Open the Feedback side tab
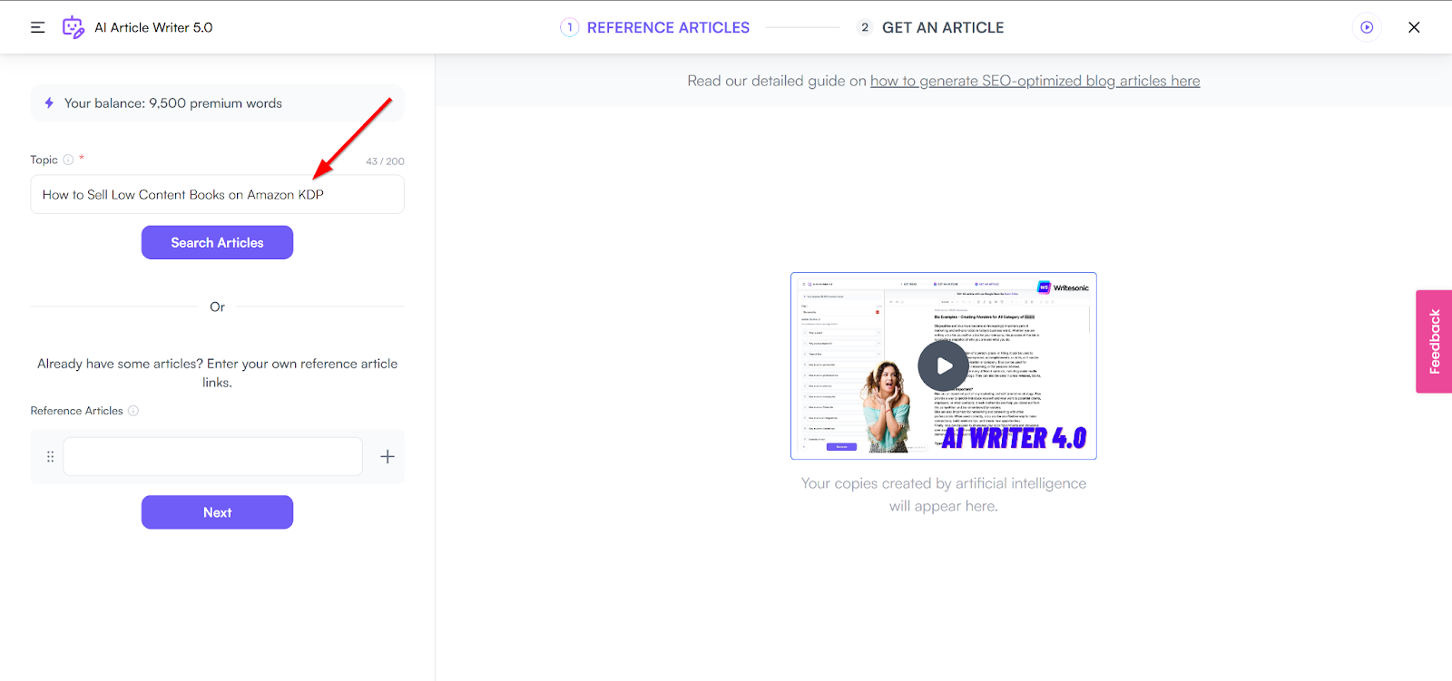1452x681 pixels. pos(1434,342)
